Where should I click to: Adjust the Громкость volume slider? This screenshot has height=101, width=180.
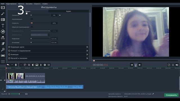click(x=40, y=15)
